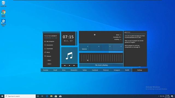Image resolution: width=175 pixels, height=98 pixels.
Task: Click the note message text body
Action: tap(135, 41)
